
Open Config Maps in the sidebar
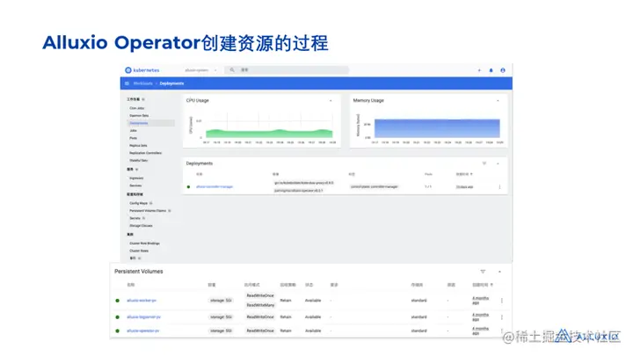pyautogui.click(x=139, y=203)
